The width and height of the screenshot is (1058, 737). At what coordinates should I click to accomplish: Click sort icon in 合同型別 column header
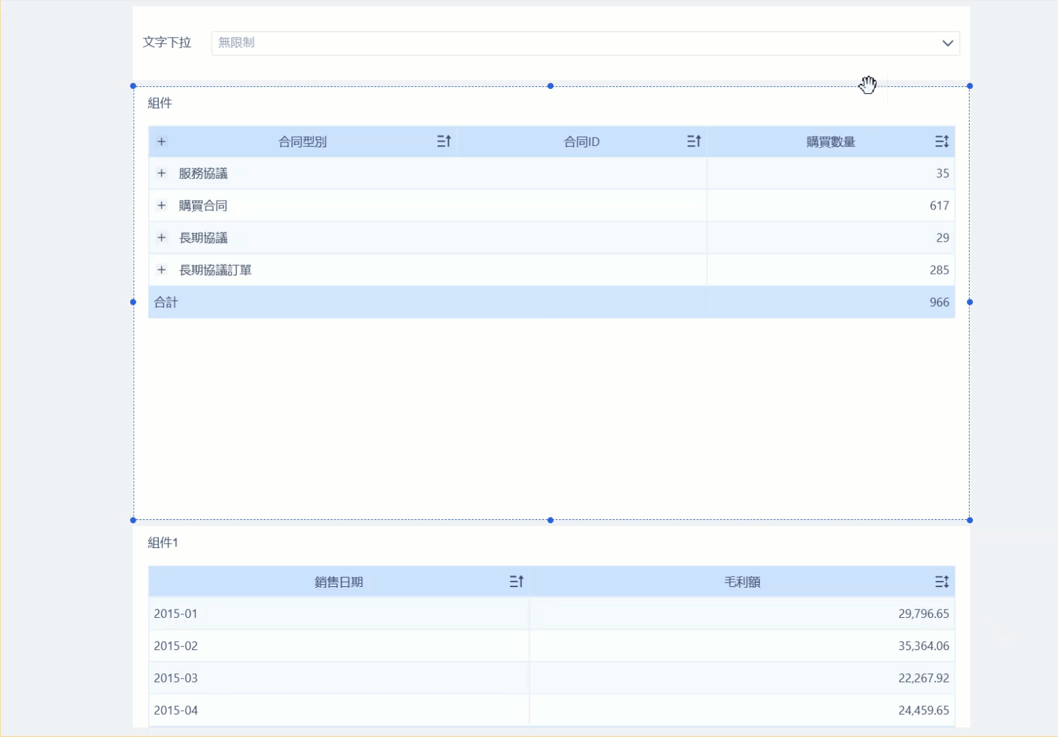coord(444,141)
